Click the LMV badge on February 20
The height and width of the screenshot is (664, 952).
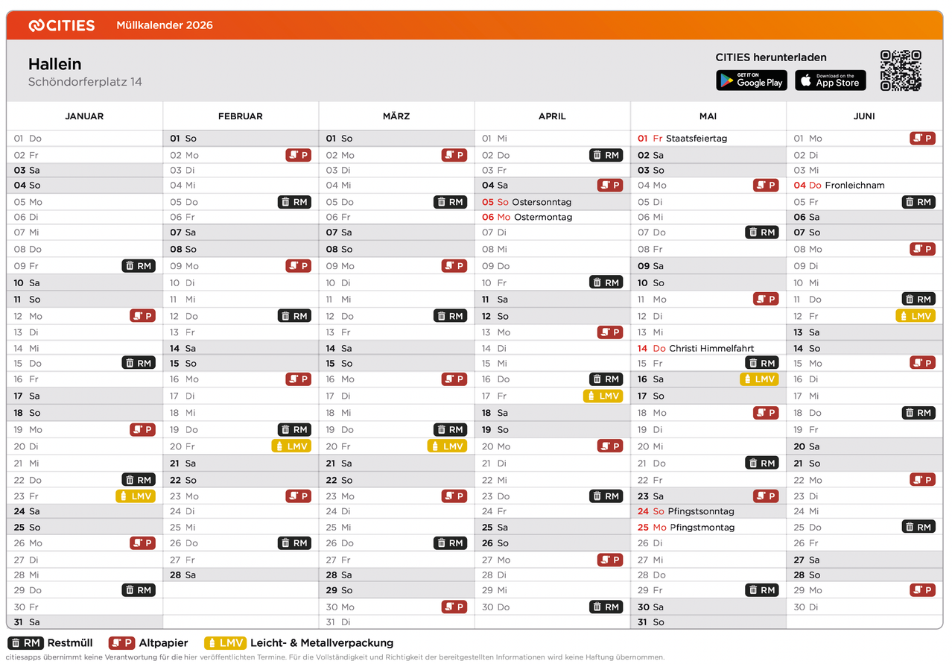click(291, 446)
